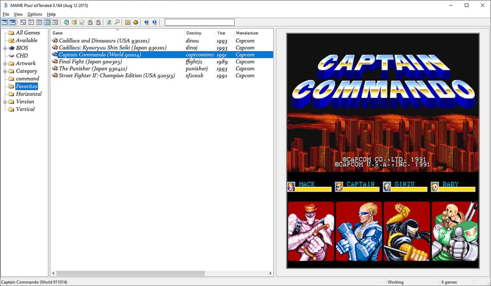Screen dimensions: 491x286
Task: Select the details view toolbar icon
Action: [47, 22]
